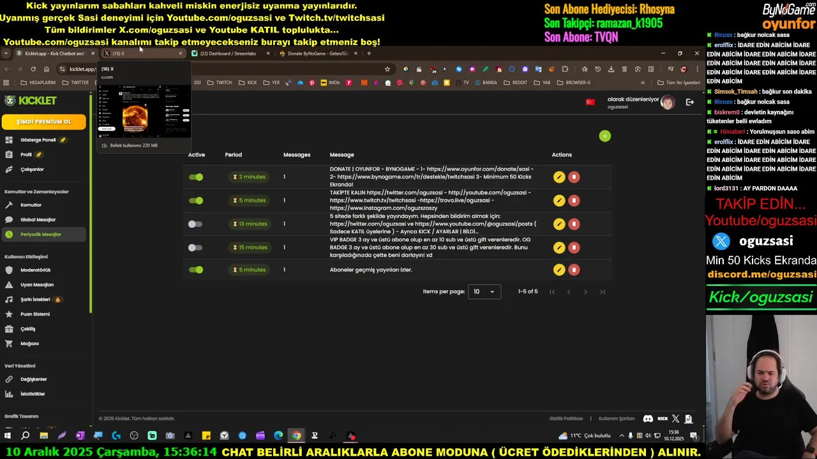Viewport: 817px width, 459px height.
Task: Click the ŞİMDİ PREMIUM OL button
Action: click(x=43, y=122)
